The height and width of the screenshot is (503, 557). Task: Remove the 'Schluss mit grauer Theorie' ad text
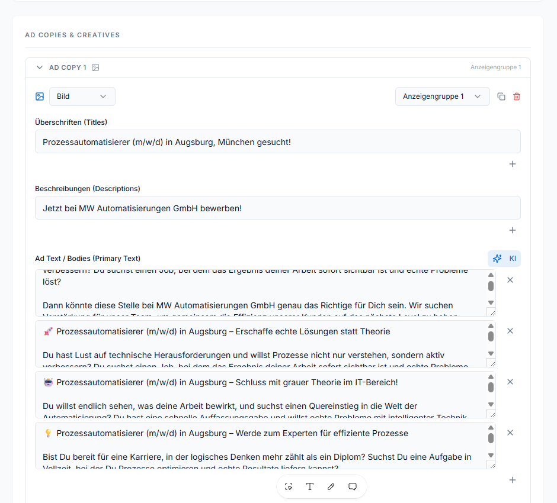(510, 382)
